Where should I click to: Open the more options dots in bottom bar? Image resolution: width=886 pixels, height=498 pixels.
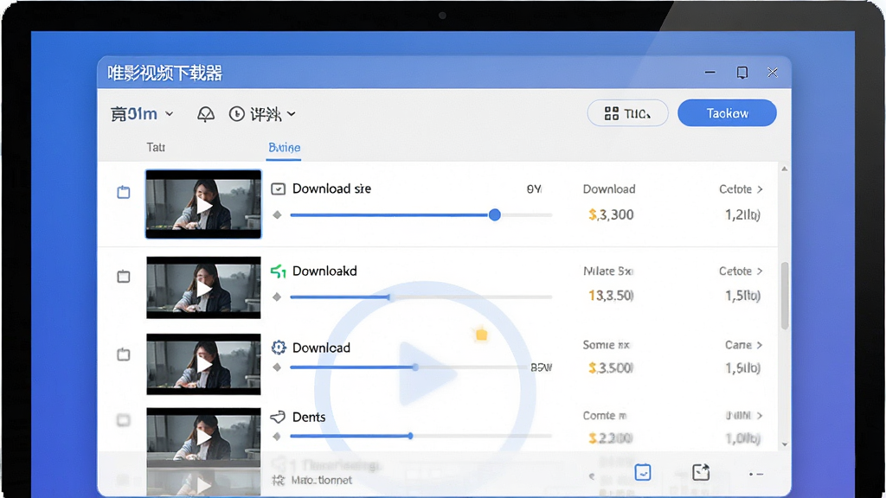pyautogui.click(x=756, y=475)
